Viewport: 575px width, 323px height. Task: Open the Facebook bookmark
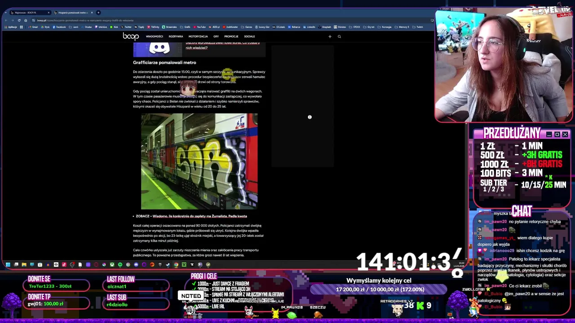[59, 27]
